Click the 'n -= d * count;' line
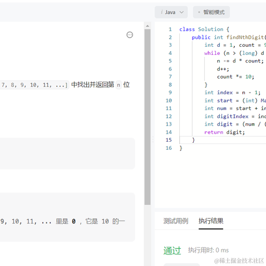The width and height of the screenshot is (266, 266). click(240, 61)
